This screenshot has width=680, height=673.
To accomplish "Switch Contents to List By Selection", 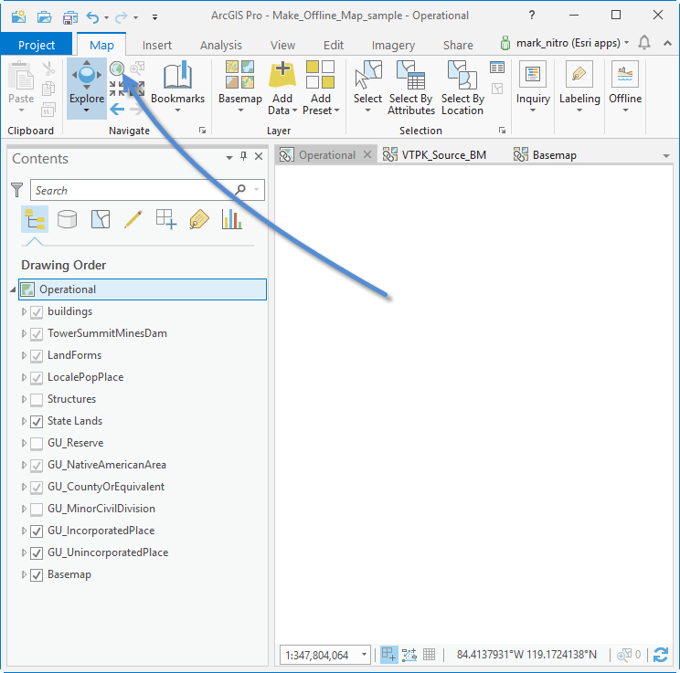I will pos(101,219).
